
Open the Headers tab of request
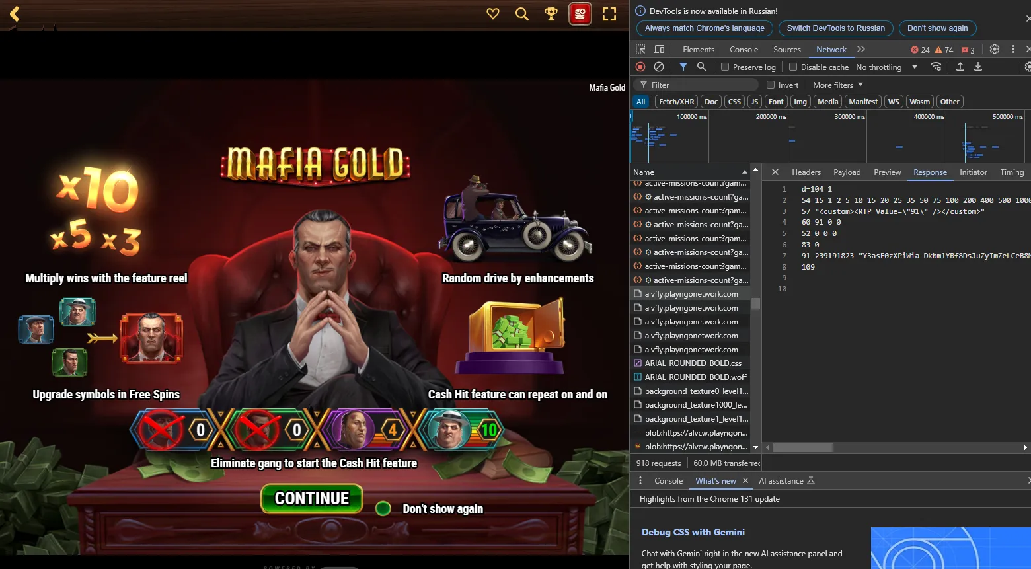[x=806, y=172]
